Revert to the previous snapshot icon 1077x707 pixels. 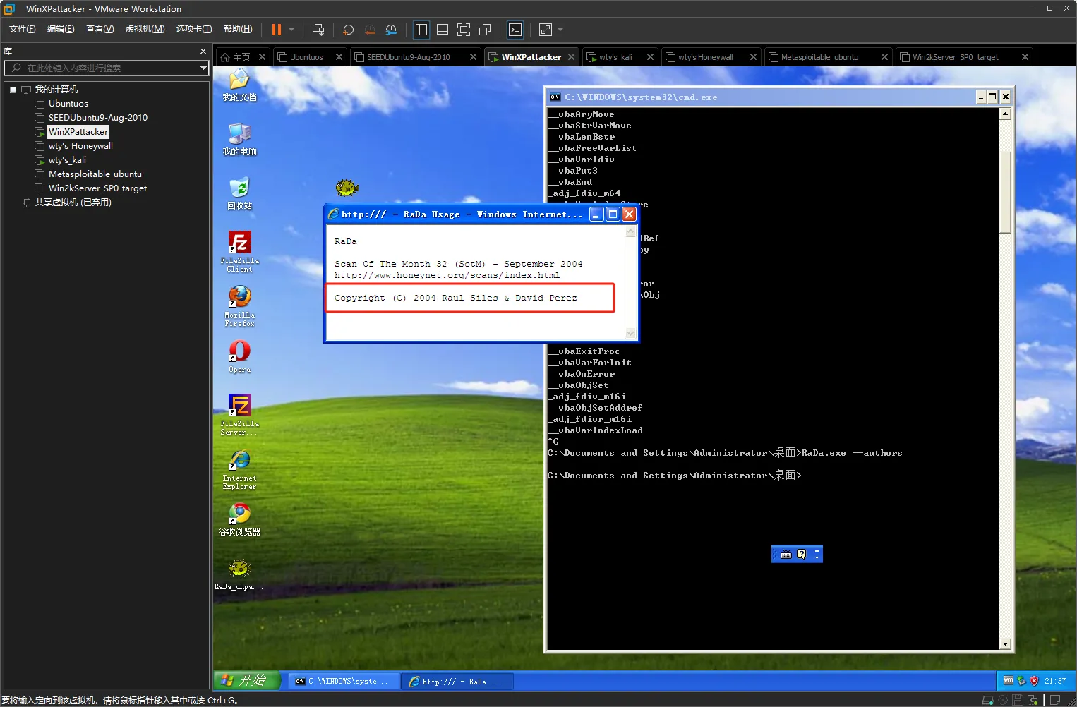coord(370,30)
